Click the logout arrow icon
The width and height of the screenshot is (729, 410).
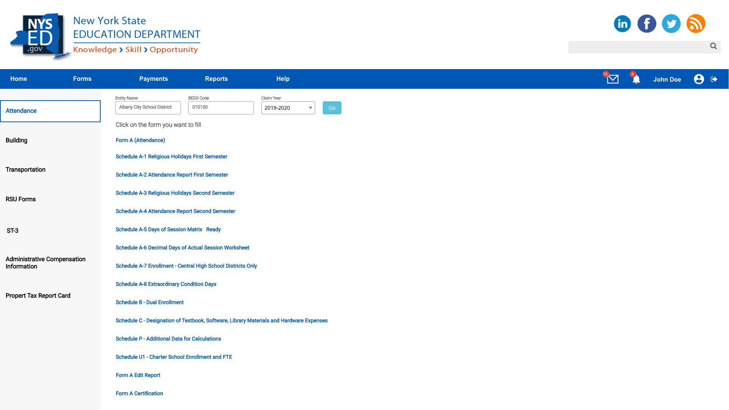click(714, 79)
